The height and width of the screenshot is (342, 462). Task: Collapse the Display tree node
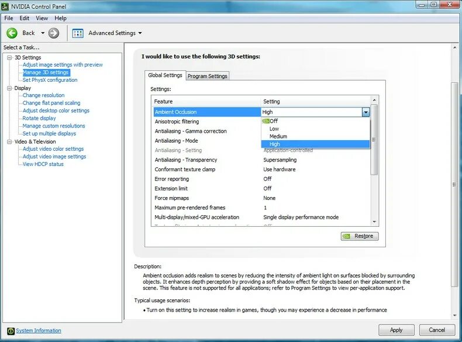point(9,88)
